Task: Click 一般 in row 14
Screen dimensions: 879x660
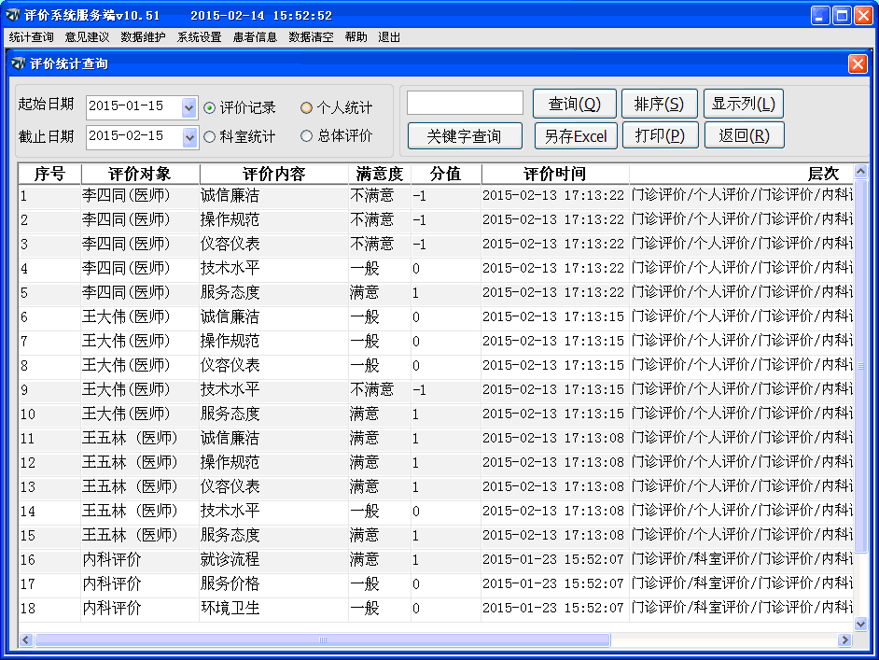Action: click(364, 511)
